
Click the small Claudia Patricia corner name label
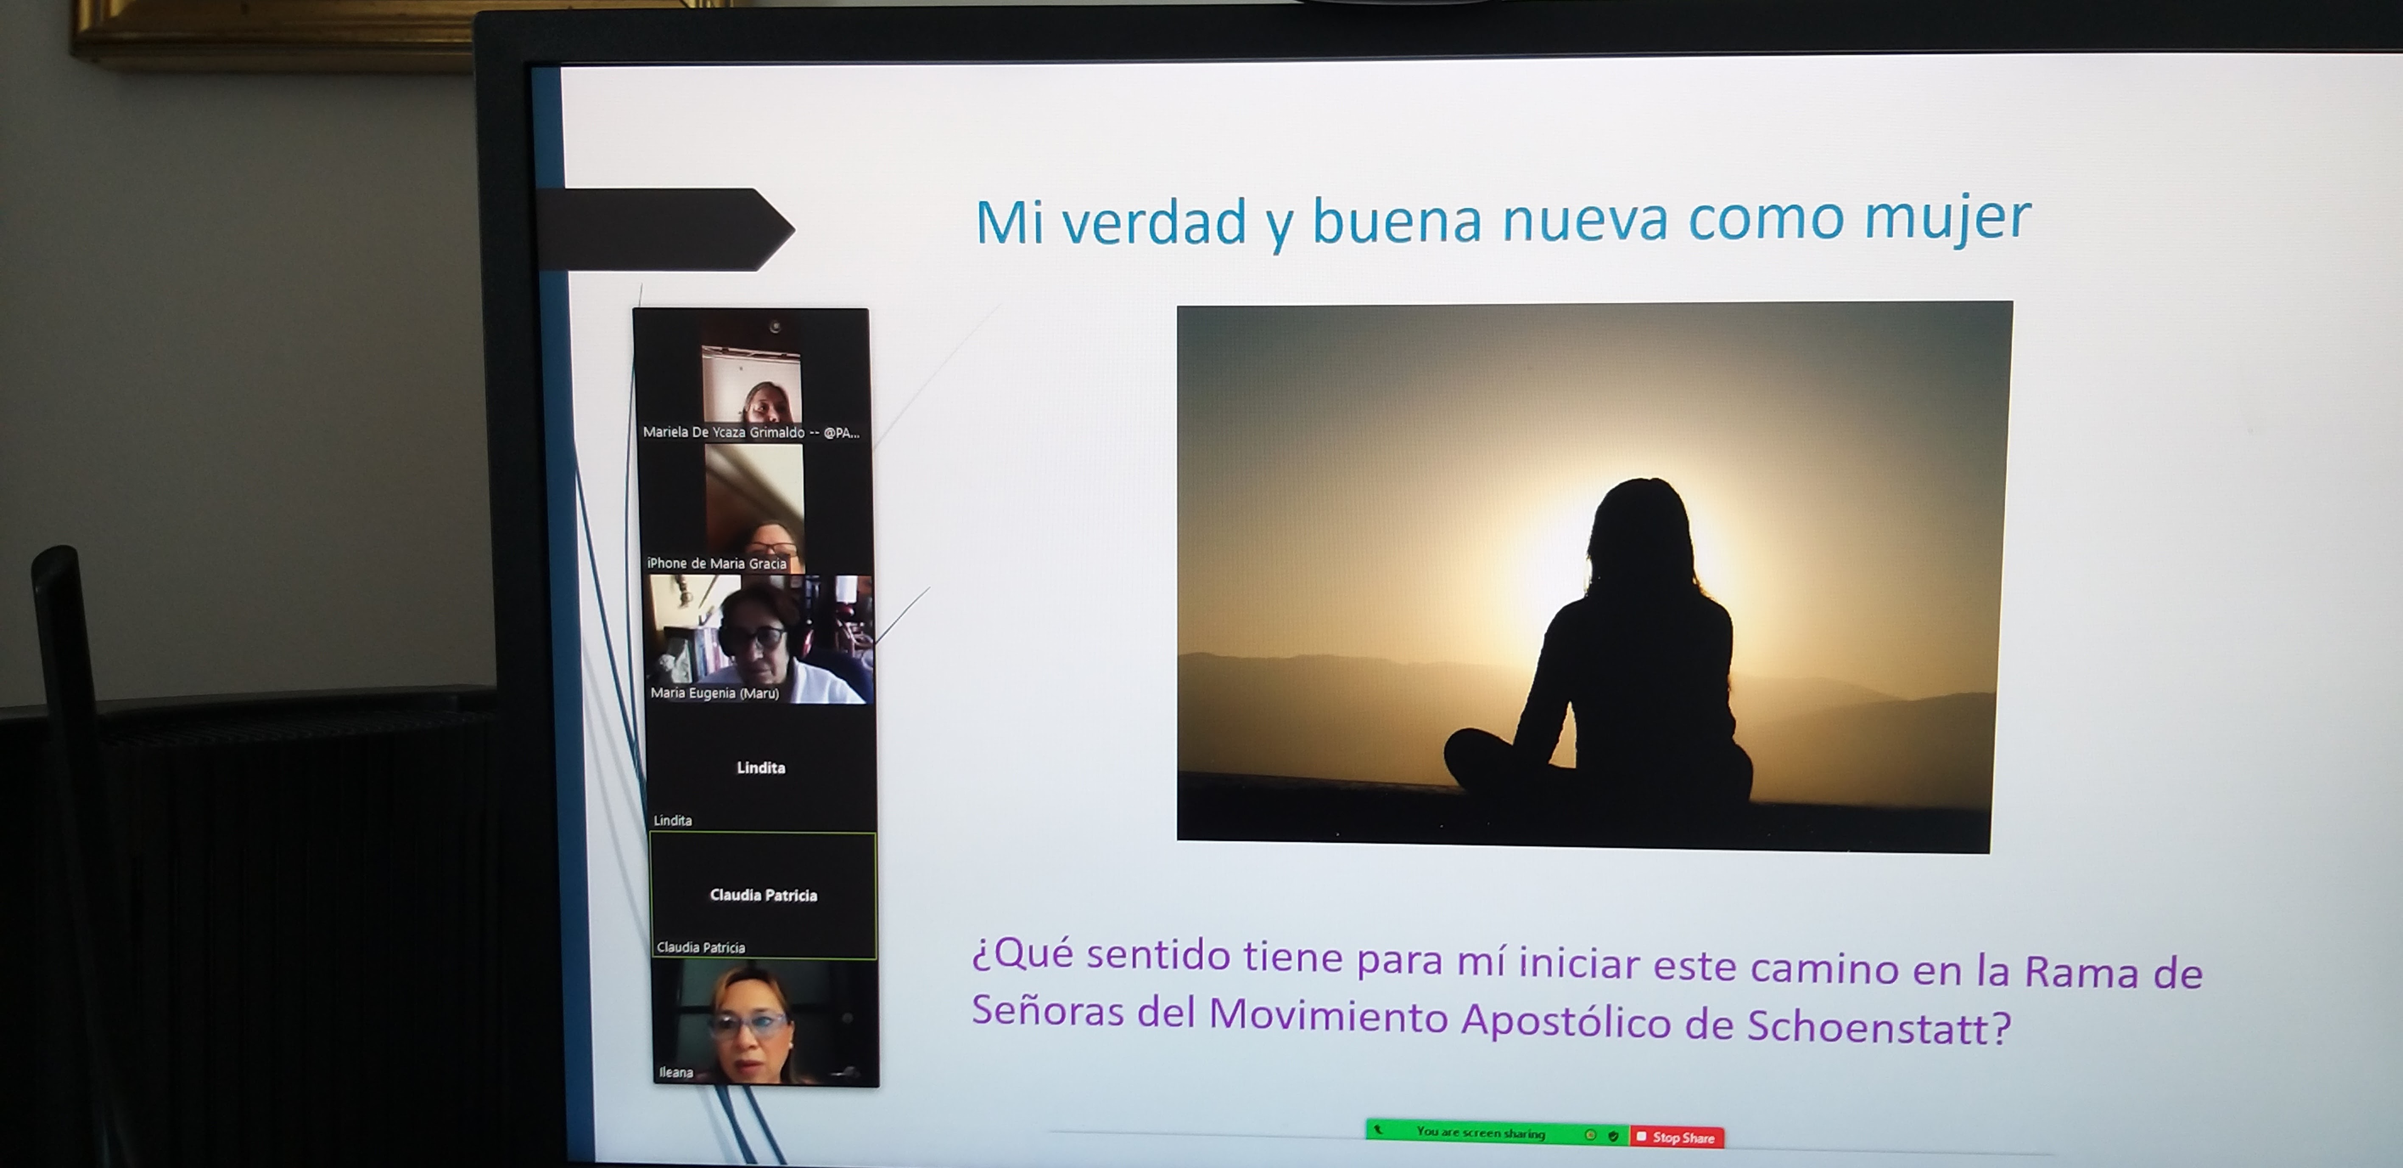coord(700,947)
